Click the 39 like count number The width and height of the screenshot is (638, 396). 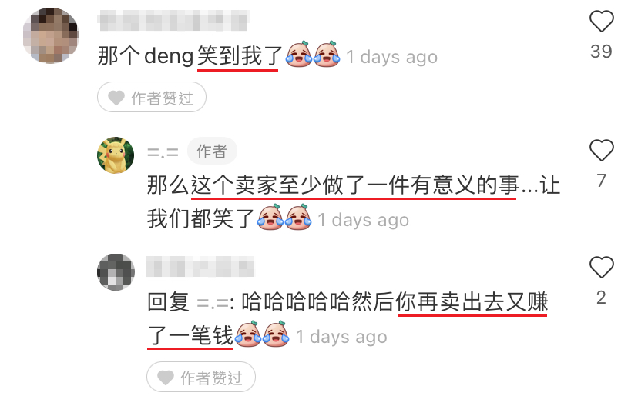601,52
